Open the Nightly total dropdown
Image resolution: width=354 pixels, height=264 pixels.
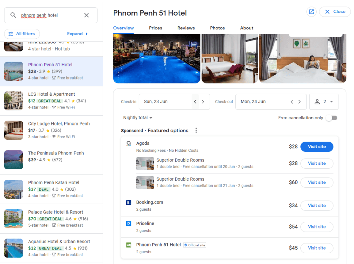click(138, 118)
